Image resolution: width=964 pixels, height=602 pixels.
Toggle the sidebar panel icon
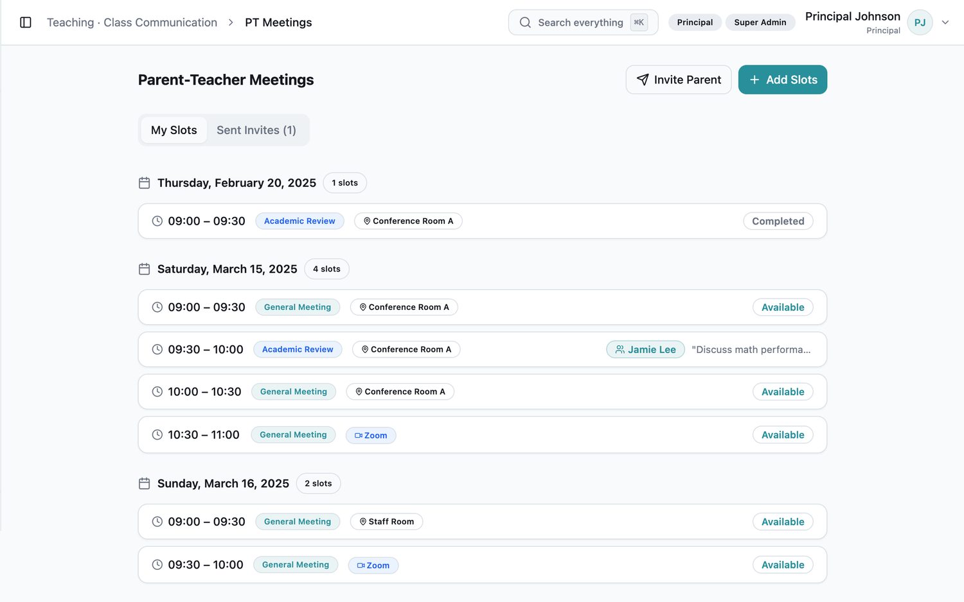(26, 22)
